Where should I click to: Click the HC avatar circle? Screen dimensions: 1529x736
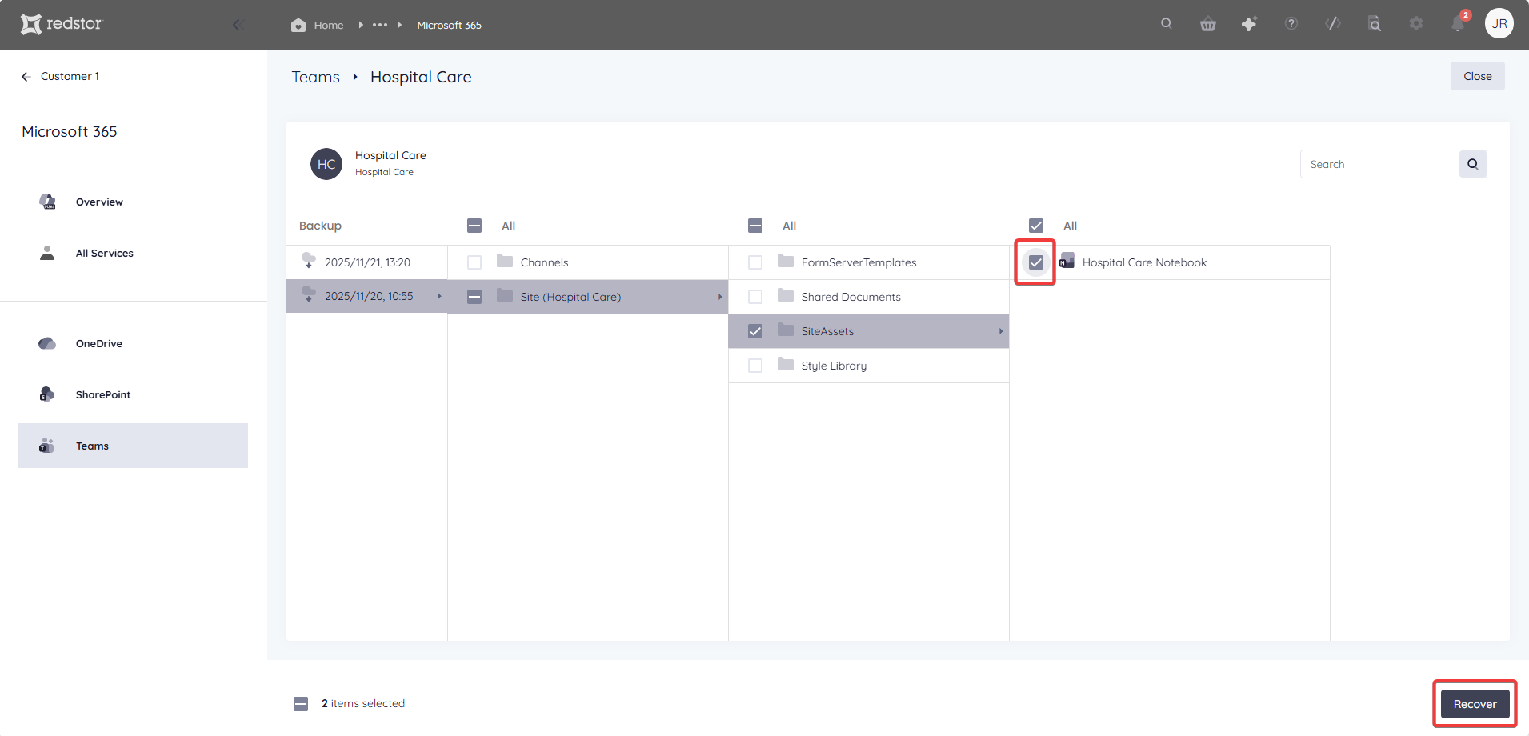point(326,164)
